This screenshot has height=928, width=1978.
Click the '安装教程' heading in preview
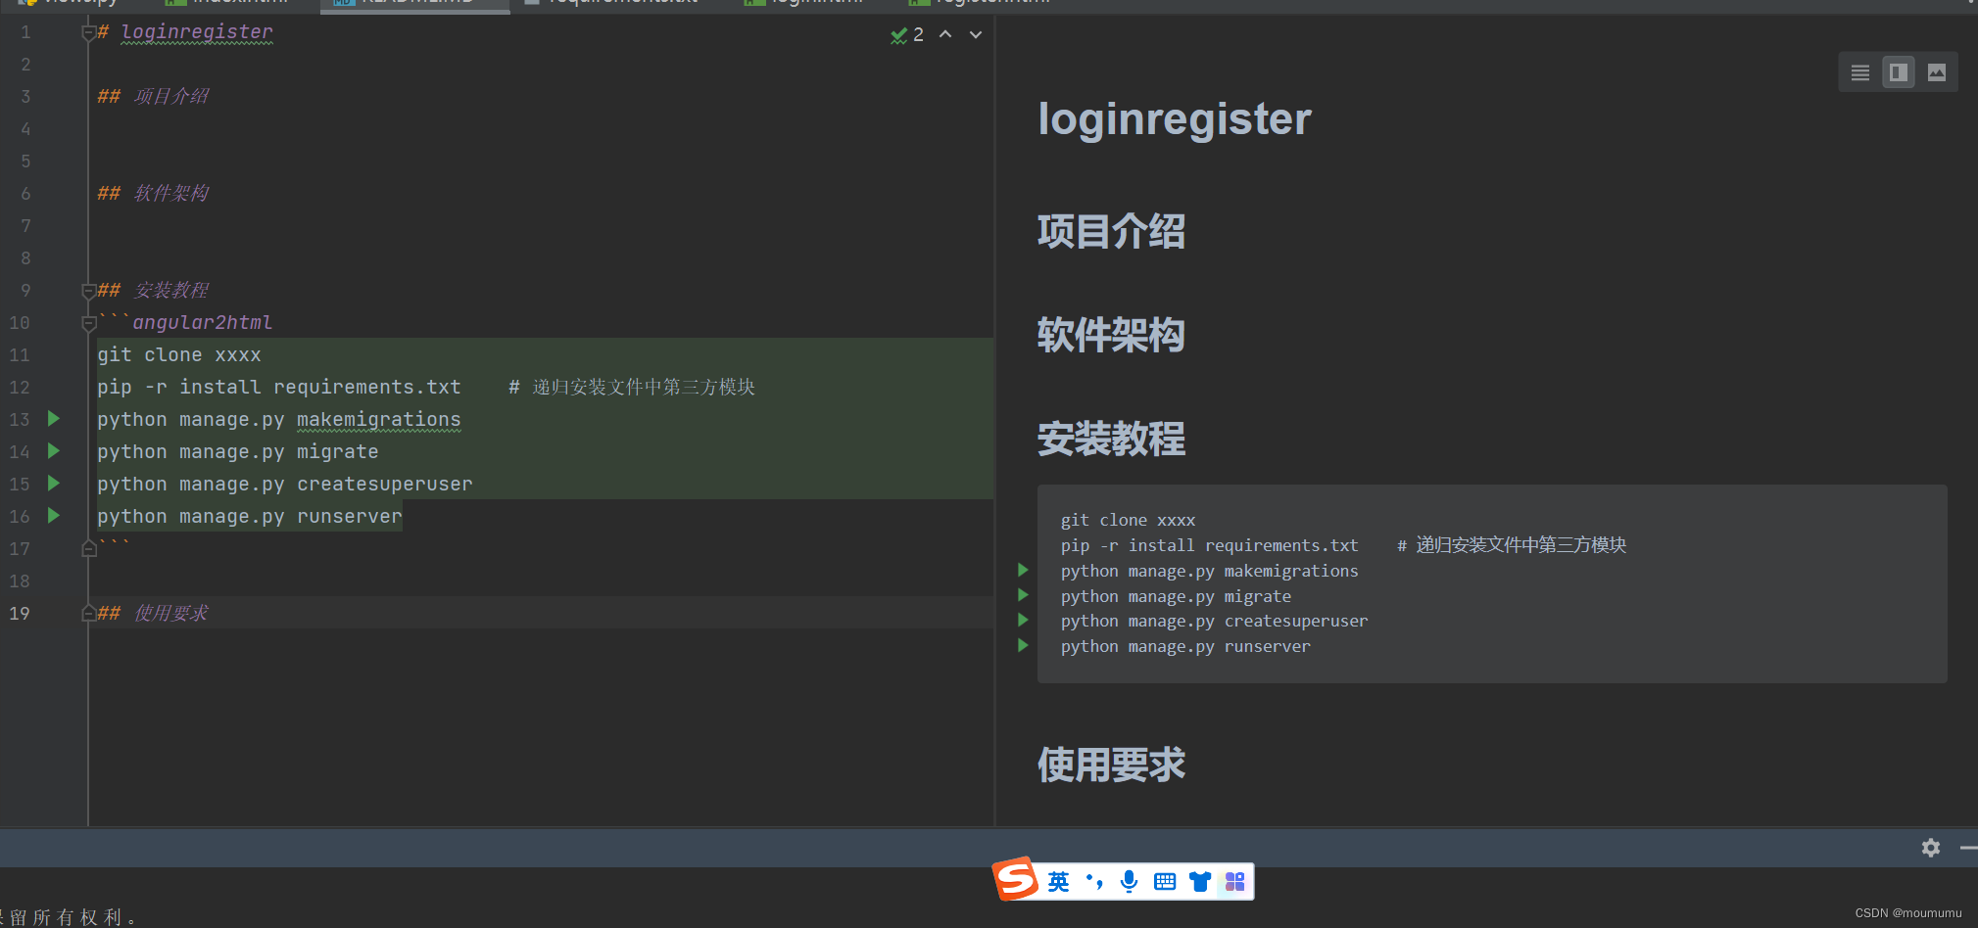click(x=1112, y=439)
